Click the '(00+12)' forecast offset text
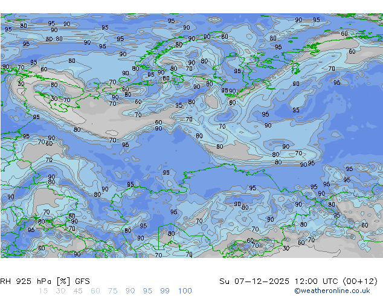The image size is (383, 296). click(360, 282)
